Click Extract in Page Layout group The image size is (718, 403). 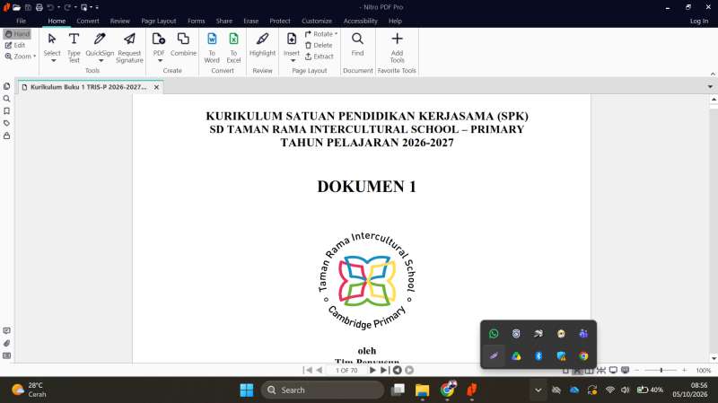[x=320, y=57]
